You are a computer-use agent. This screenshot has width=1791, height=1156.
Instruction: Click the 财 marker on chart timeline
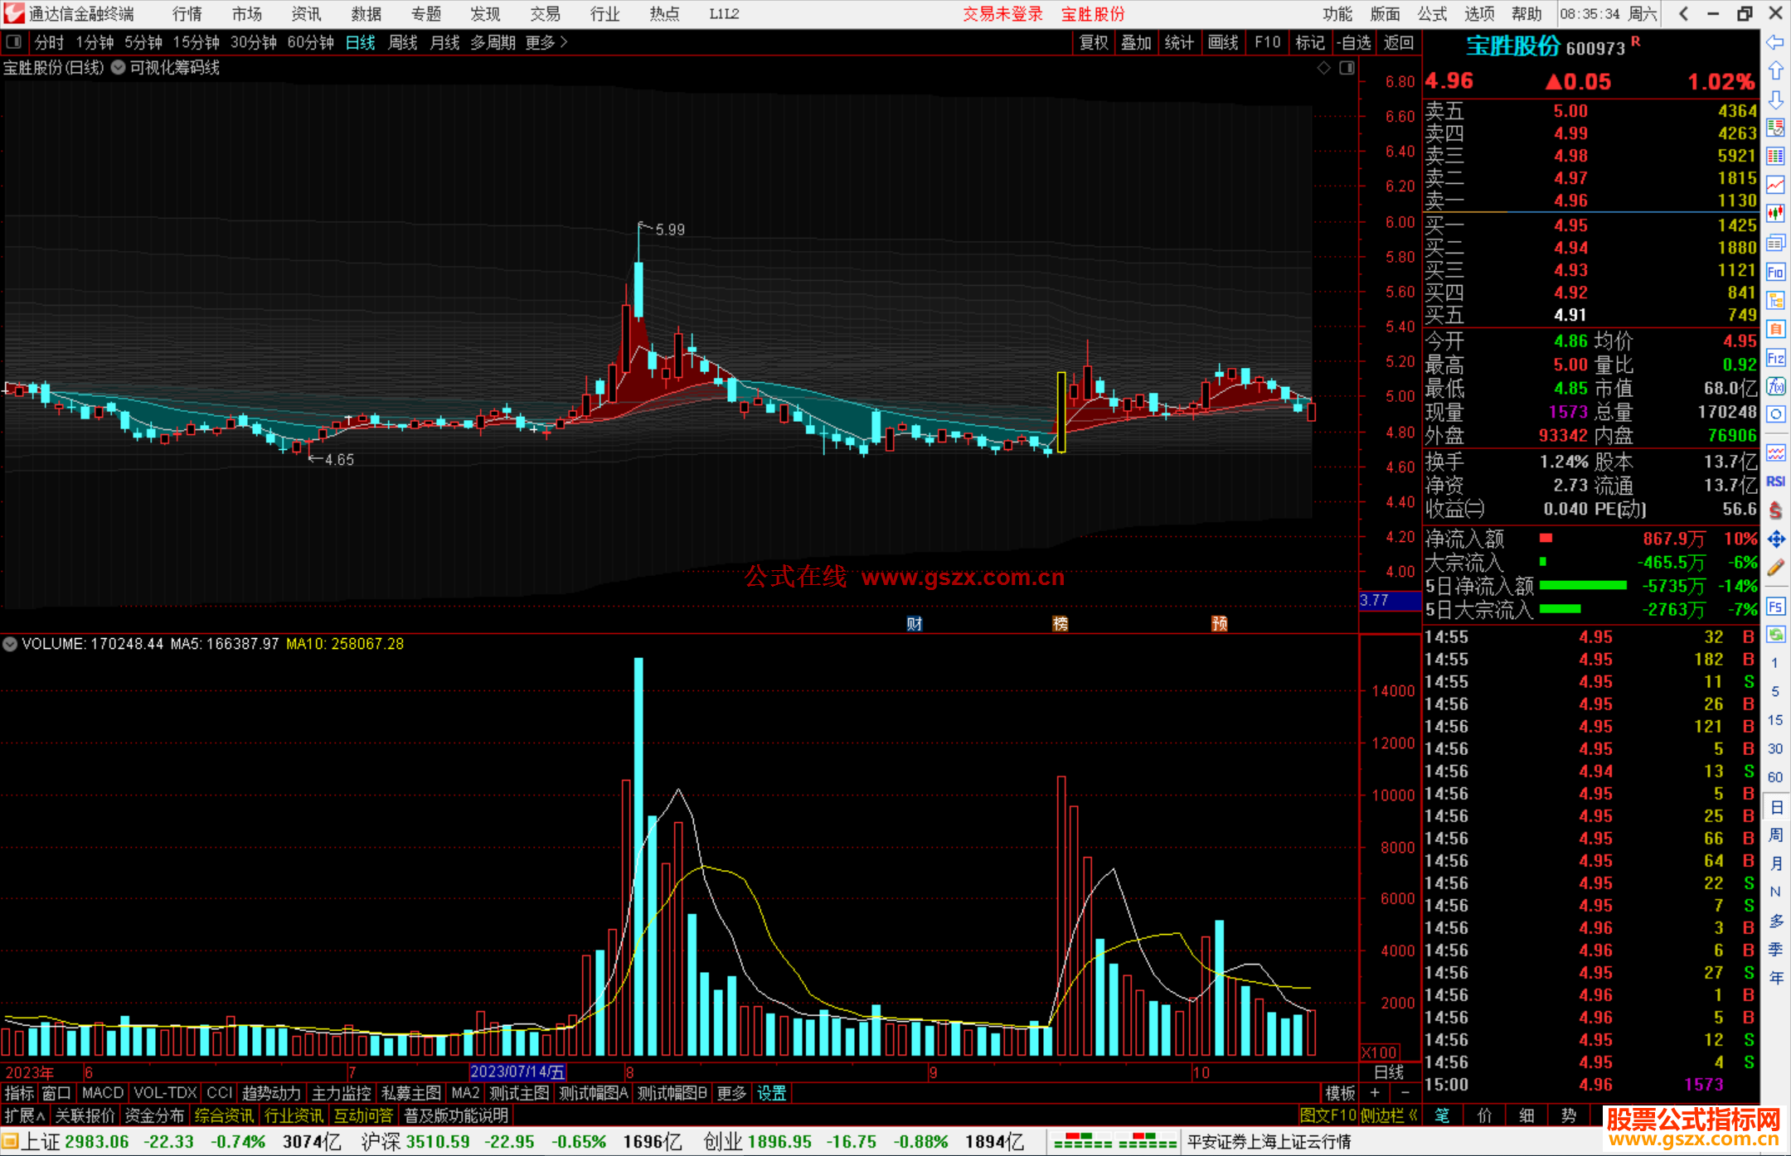[x=915, y=624]
